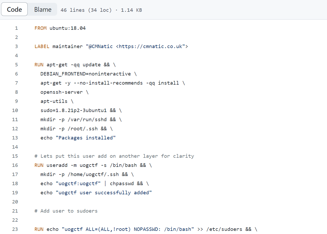This screenshot has height=234, width=327.
Task: Click line number 1 to select it
Action: (x=16, y=28)
